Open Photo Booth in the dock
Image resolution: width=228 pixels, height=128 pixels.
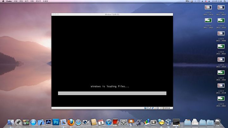(x=116, y=122)
